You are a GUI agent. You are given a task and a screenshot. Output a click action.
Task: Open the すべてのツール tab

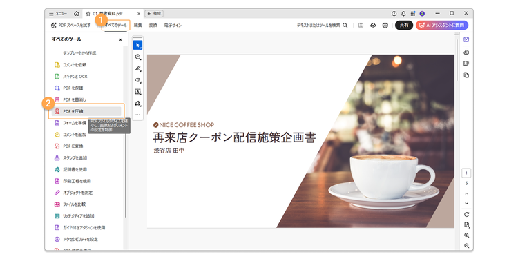pyautogui.click(x=115, y=25)
